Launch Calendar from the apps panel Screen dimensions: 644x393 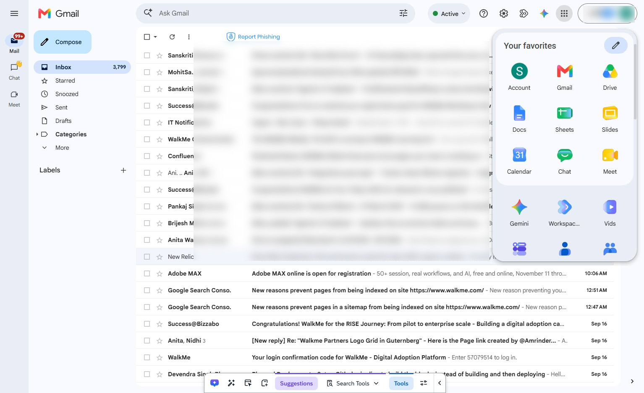(519, 161)
